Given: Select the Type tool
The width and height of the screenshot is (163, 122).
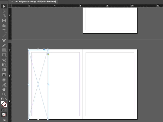Looking at the screenshot, I should click(x=4, y=31).
